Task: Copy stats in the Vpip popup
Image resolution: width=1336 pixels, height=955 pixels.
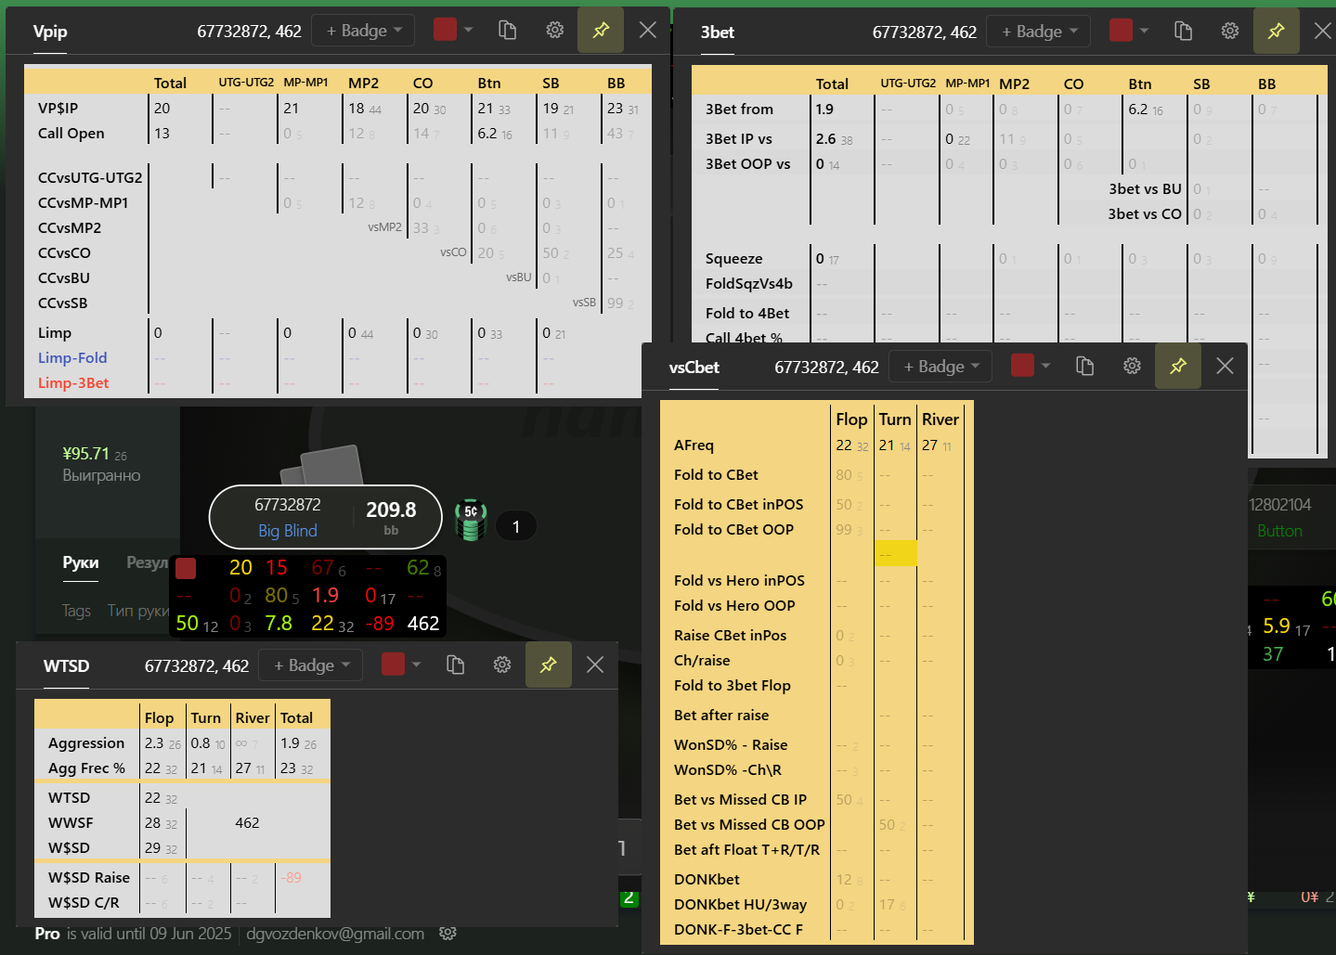Action: tap(507, 31)
